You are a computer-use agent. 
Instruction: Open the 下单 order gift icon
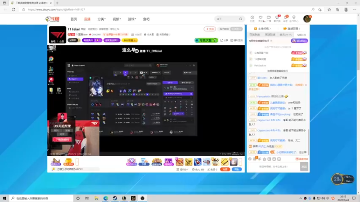click(144, 162)
